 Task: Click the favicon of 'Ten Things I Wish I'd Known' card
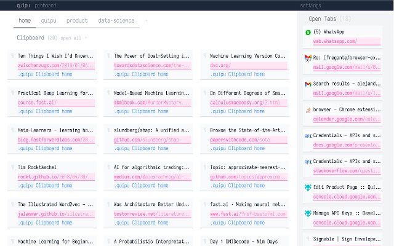pyautogui.click(x=12, y=56)
